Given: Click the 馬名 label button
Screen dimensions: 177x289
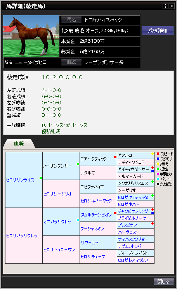Looking at the screenshot, I should (x=71, y=20).
